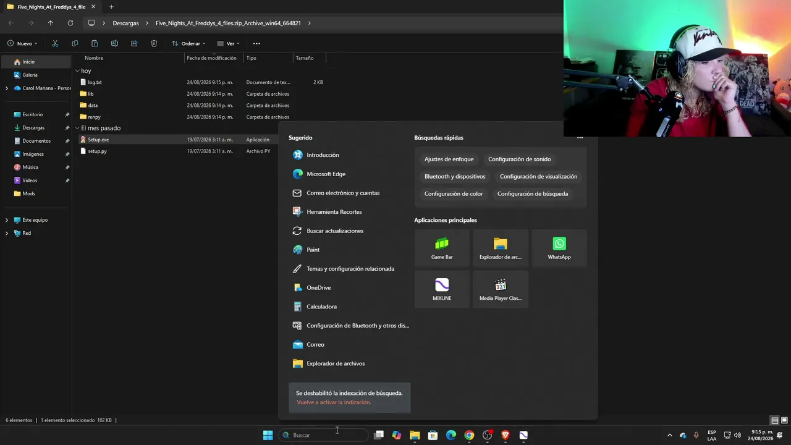Click the Microsoft Edge taskbar icon
791x445 pixels.
(x=451, y=435)
